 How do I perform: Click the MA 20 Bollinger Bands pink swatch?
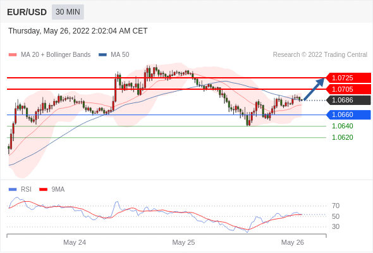13,55
